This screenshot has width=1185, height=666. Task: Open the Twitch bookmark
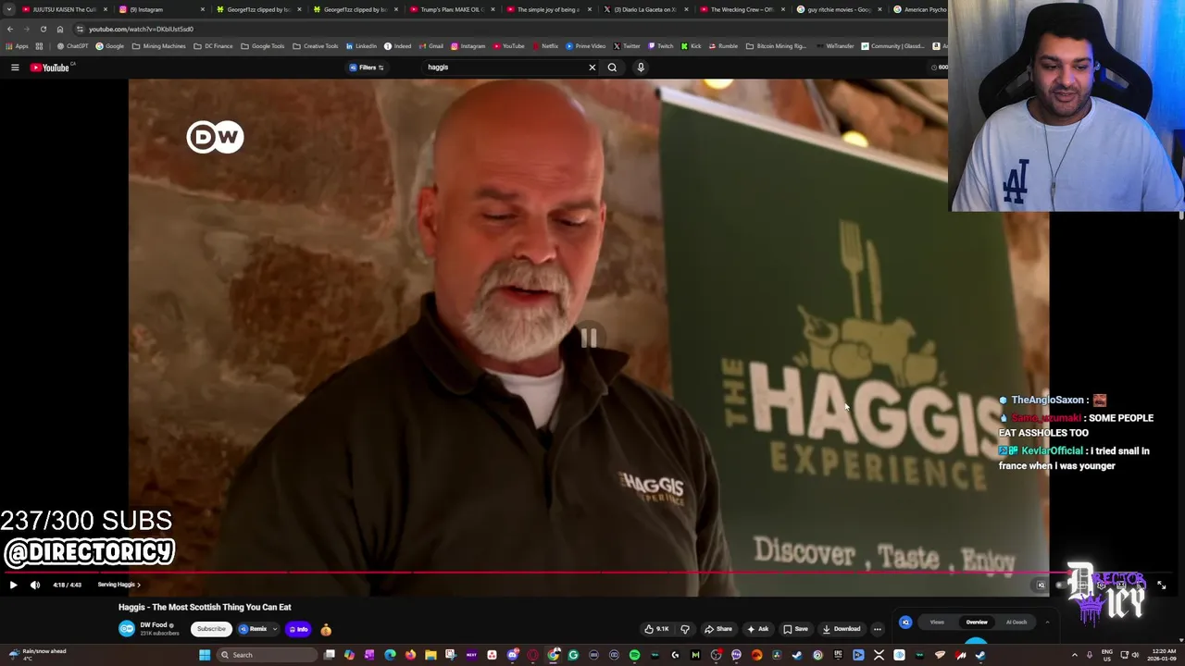(x=661, y=46)
